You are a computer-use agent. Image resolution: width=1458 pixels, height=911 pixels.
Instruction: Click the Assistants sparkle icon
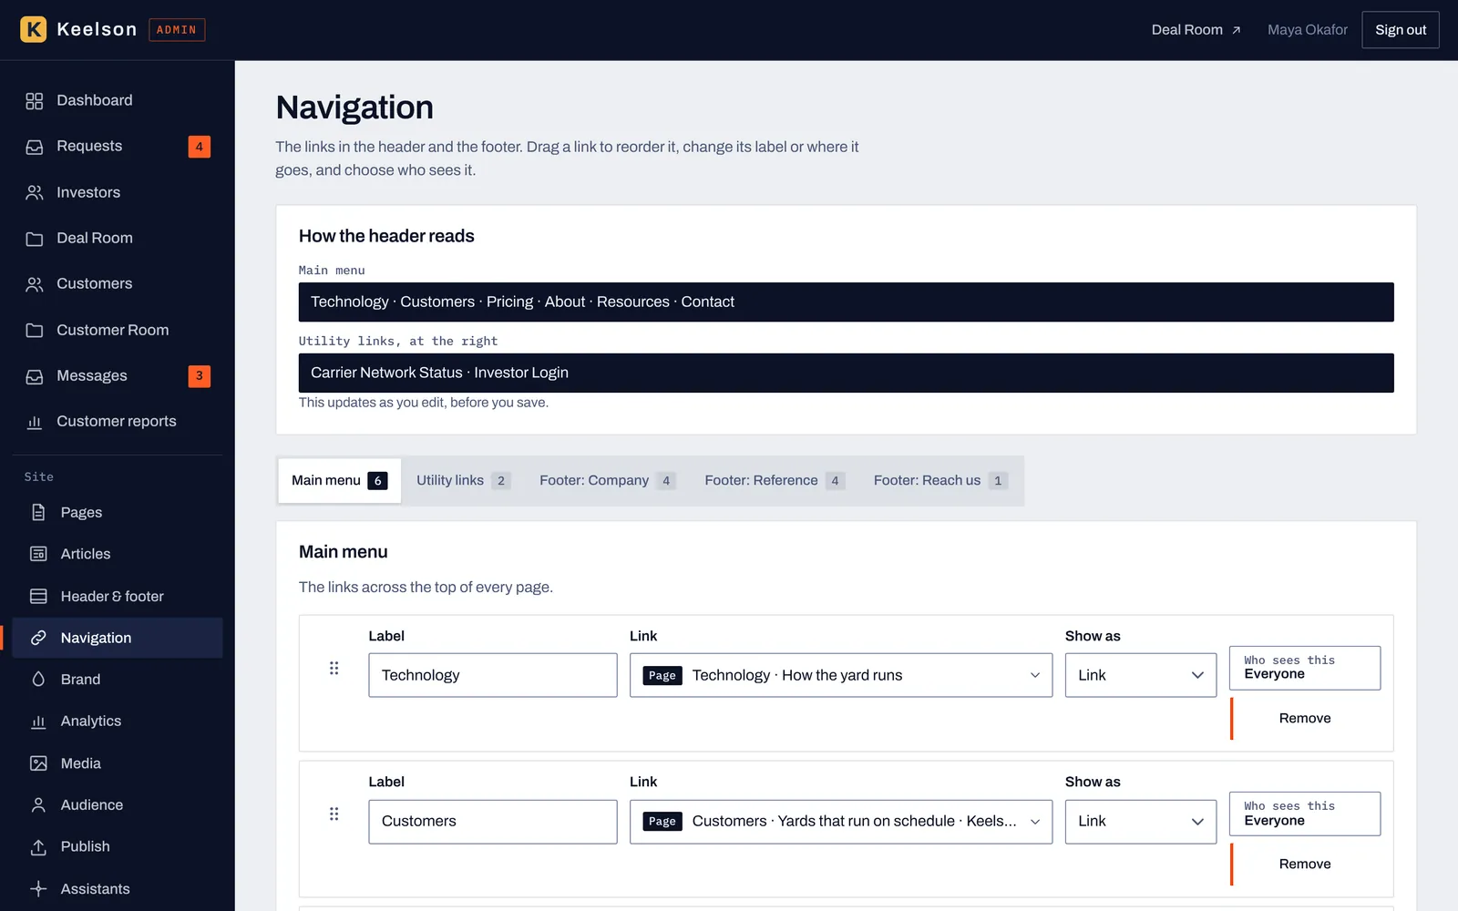pyautogui.click(x=38, y=889)
